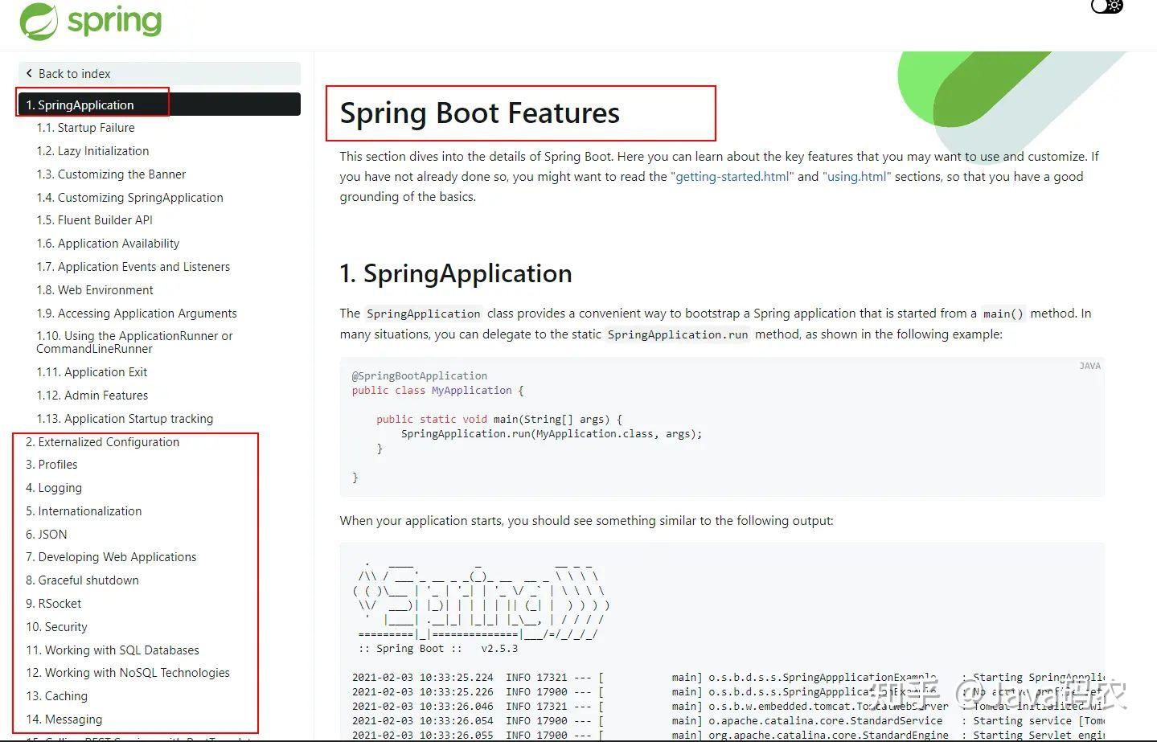Click "Back to index" in the sidebar
The height and width of the screenshot is (742, 1157).
(75, 73)
